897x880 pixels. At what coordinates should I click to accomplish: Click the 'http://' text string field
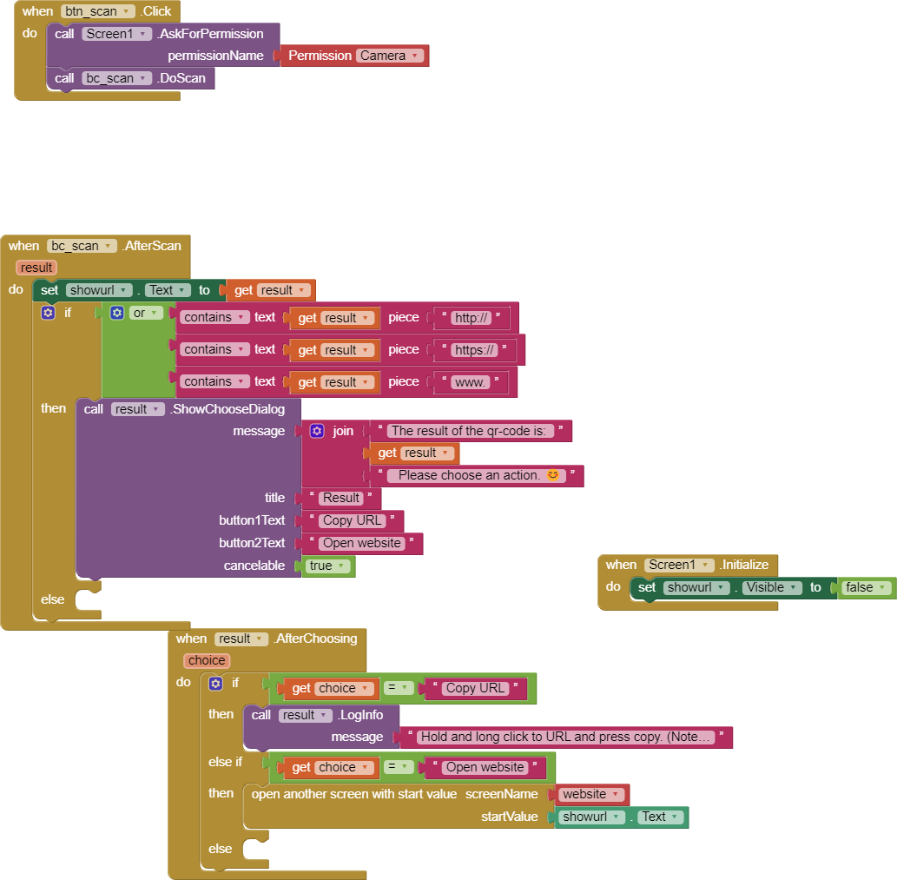click(471, 318)
